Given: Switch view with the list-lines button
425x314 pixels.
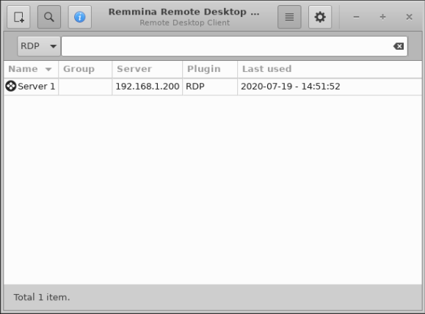Looking at the screenshot, I should point(289,17).
